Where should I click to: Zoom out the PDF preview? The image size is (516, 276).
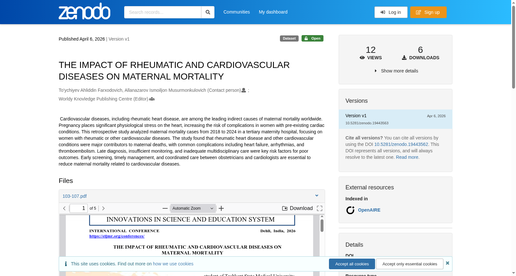[165, 208]
